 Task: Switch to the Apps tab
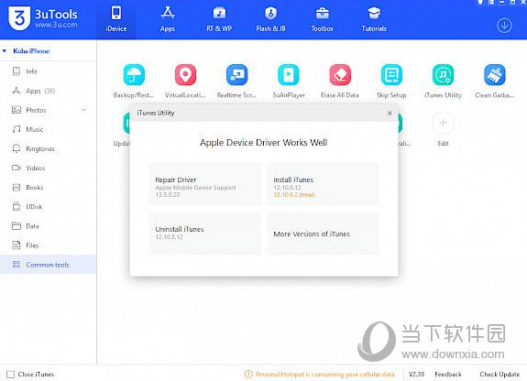(168, 19)
